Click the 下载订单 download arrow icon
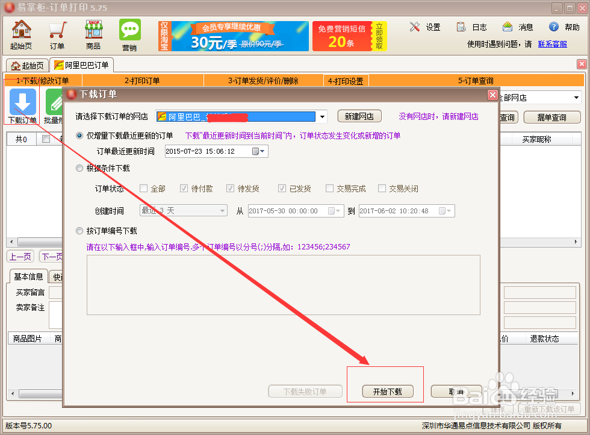 (23, 102)
